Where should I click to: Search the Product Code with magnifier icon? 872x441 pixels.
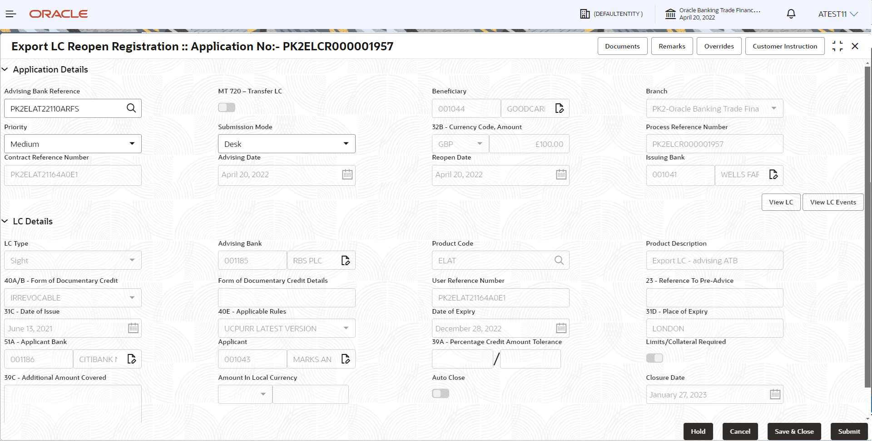559,260
